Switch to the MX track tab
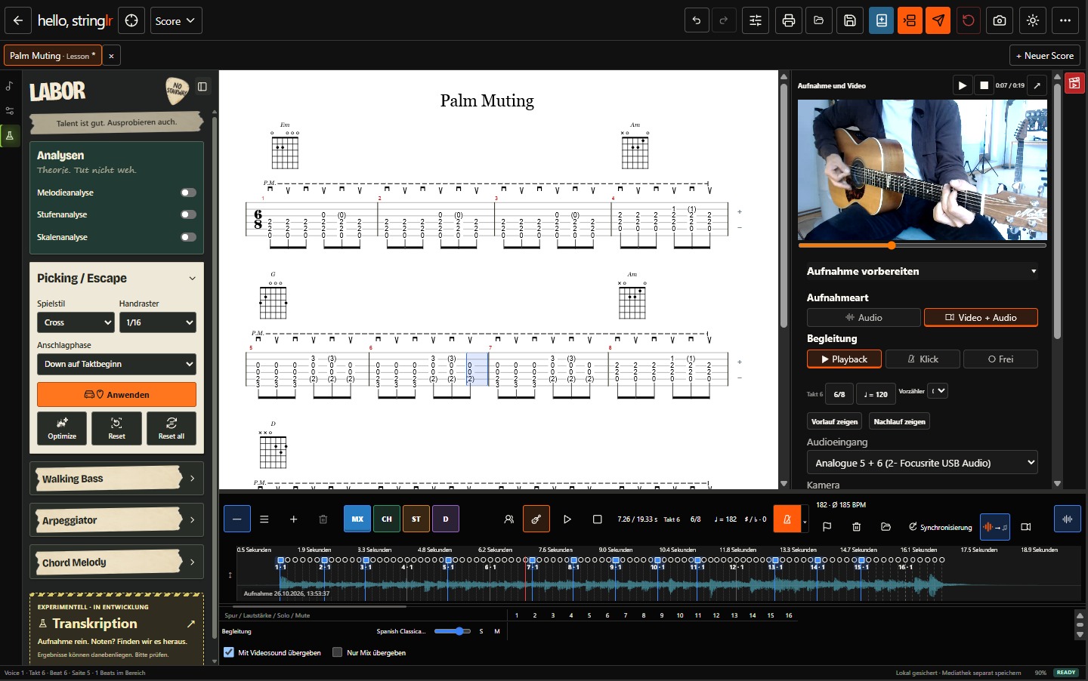Image resolution: width=1088 pixels, height=681 pixels. (357, 519)
